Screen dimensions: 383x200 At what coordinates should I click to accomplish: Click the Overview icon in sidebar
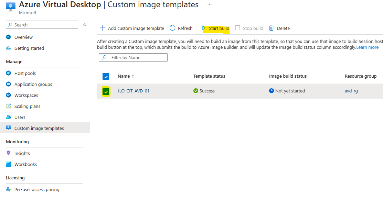pos(9,37)
